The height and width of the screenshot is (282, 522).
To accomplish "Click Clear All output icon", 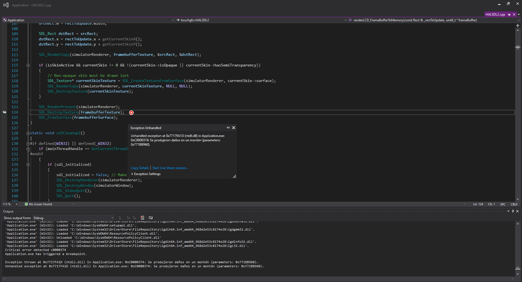I will pyautogui.click(x=142, y=218).
